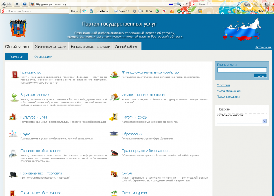Select the Организациям sub-tab
Viewport: 274px width, 196px height.
pos(43,57)
